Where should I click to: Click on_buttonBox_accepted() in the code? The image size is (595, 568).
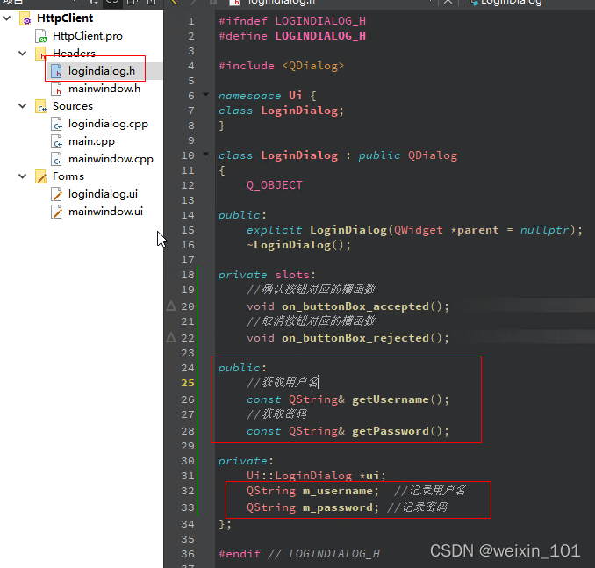pyautogui.click(x=365, y=306)
